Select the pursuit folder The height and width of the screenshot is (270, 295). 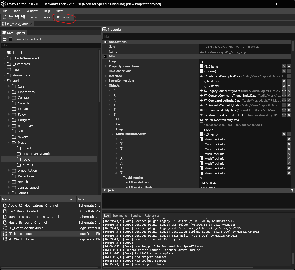click(28, 165)
